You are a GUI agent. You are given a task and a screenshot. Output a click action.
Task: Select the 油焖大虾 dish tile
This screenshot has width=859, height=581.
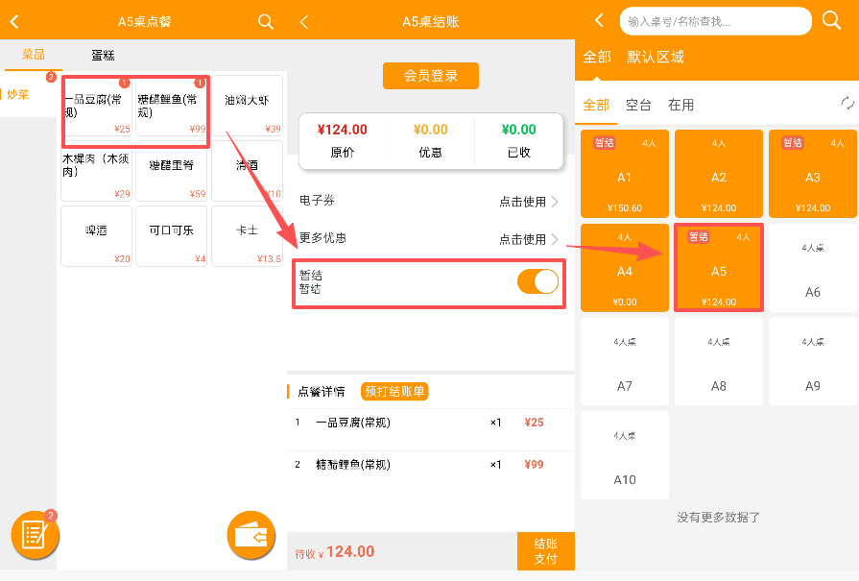coord(247,106)
